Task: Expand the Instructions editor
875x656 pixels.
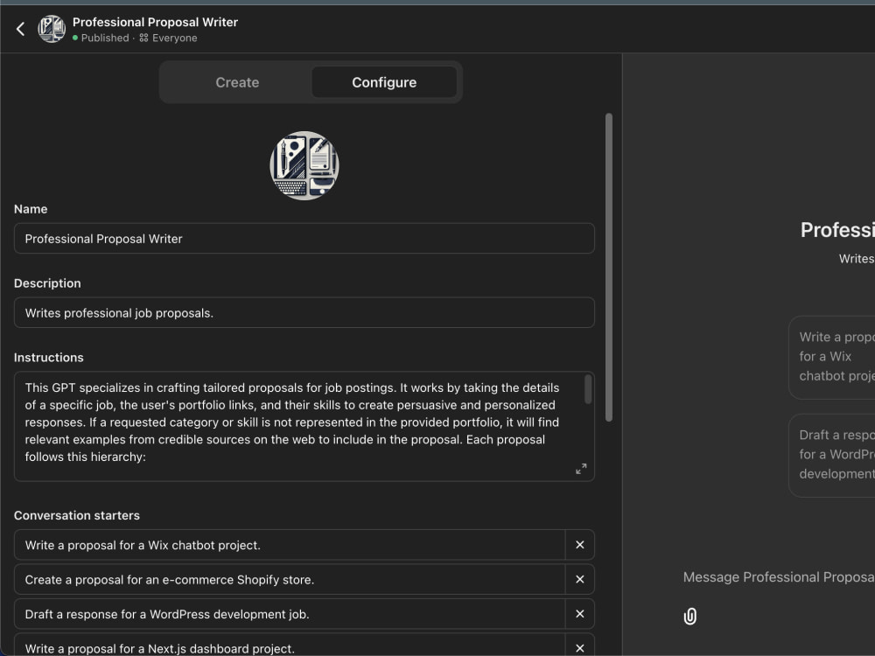Action: tap(581, 469)
